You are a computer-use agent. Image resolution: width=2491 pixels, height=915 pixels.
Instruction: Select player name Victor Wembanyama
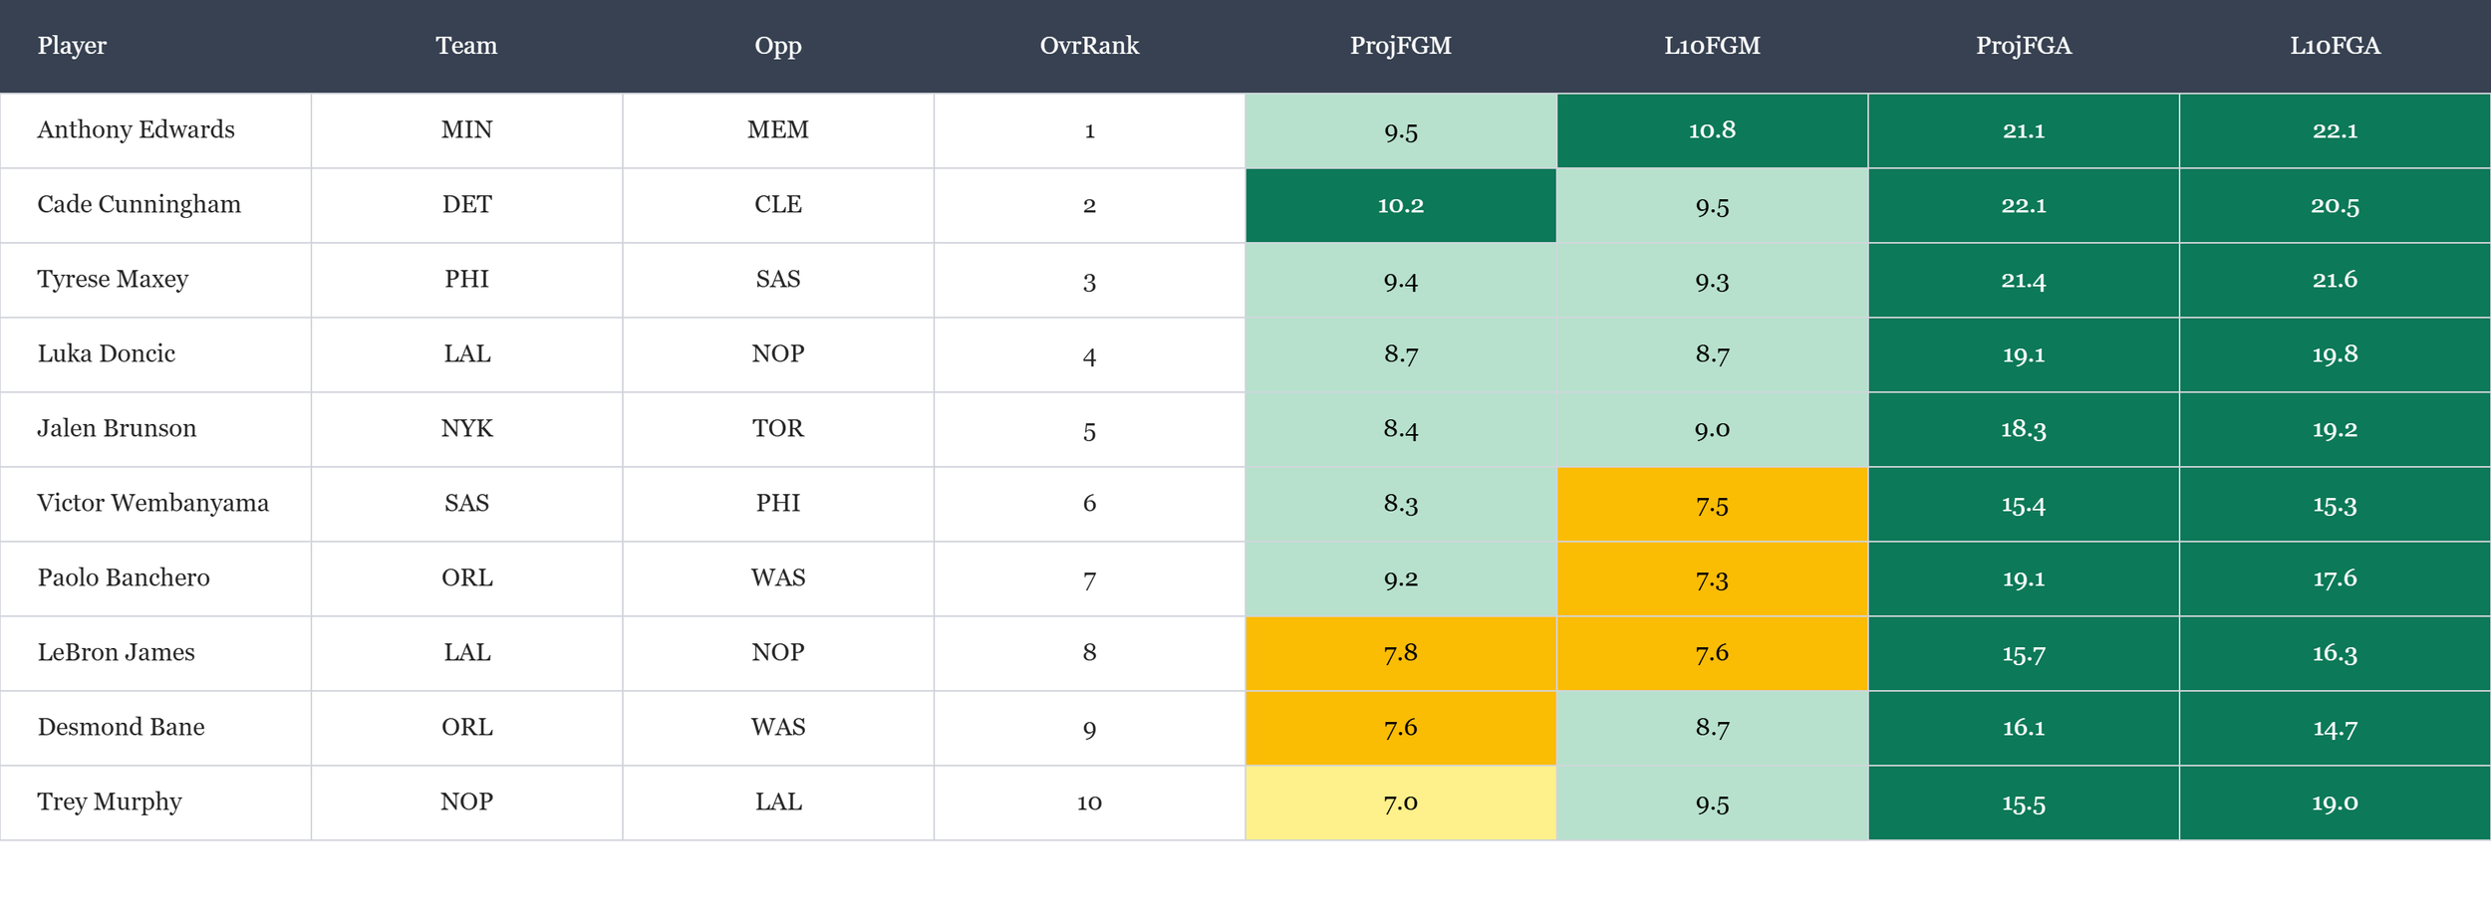tap(152, 503)
